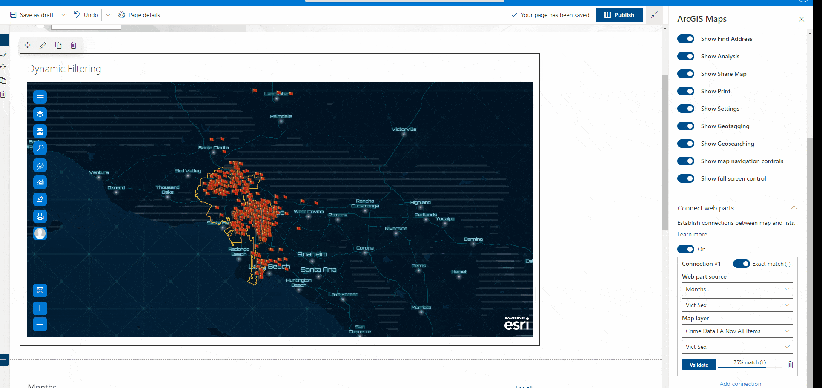
Task: Zoom in on the map
Action: tap(40, 308)
